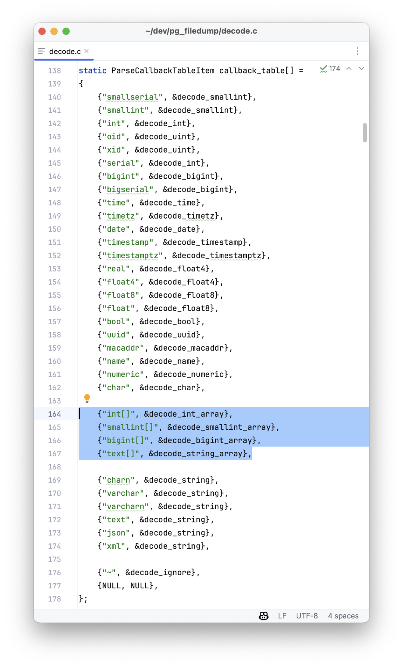Click line number 164 in the gutter
This screenshot has height=667, width=403.
coord(54,414)
